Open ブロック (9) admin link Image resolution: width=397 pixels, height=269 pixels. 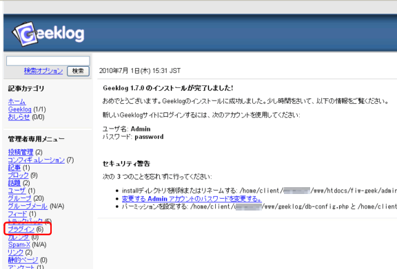(x=18, y=175)
